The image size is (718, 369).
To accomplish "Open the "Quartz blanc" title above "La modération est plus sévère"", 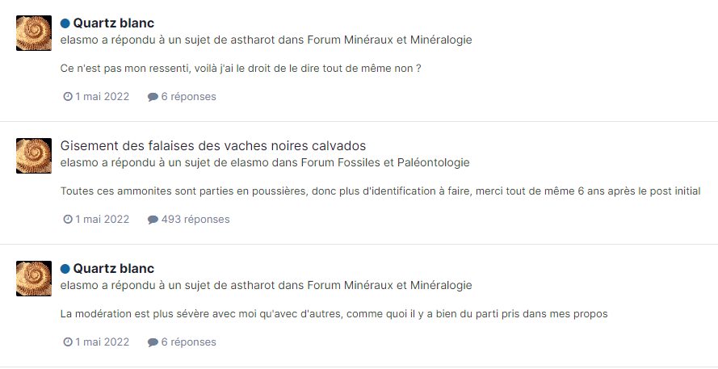I will point(113,269).
